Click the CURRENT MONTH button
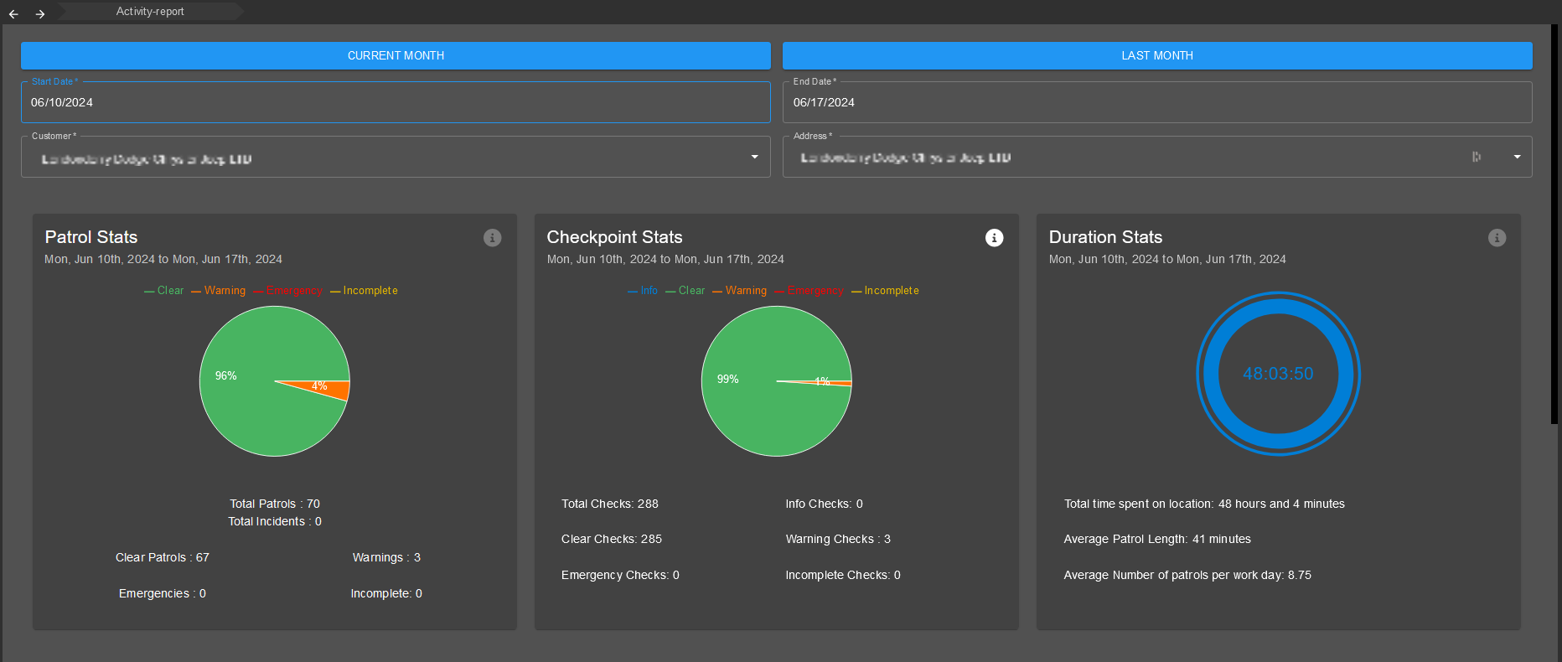1562x662 pixels. tap(396, 55)
